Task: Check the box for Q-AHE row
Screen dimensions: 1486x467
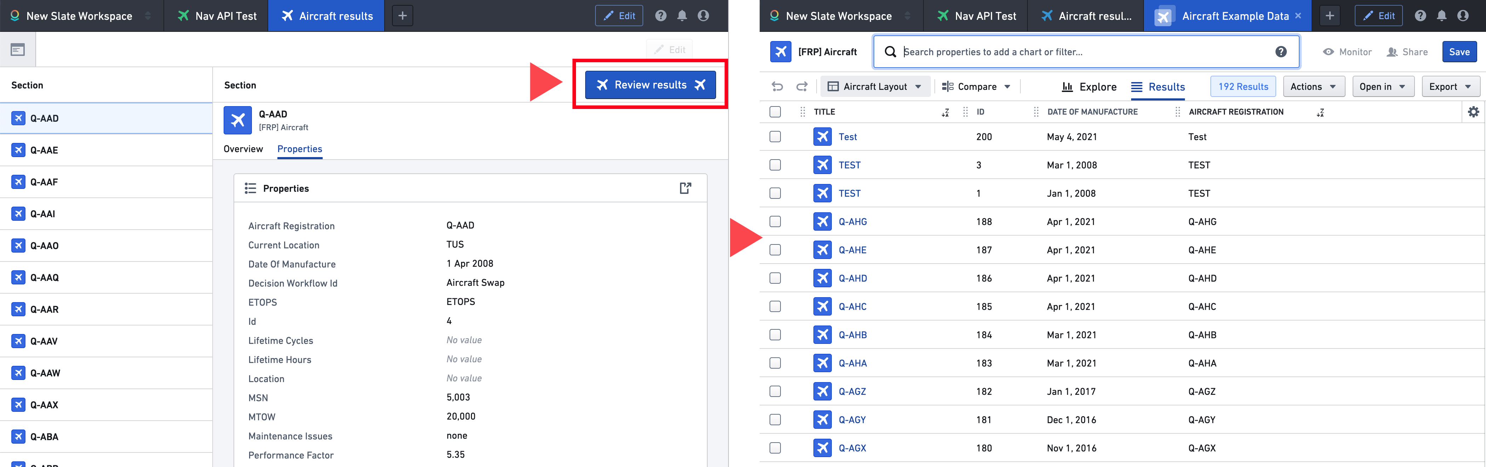Action: tap(775, 250)
